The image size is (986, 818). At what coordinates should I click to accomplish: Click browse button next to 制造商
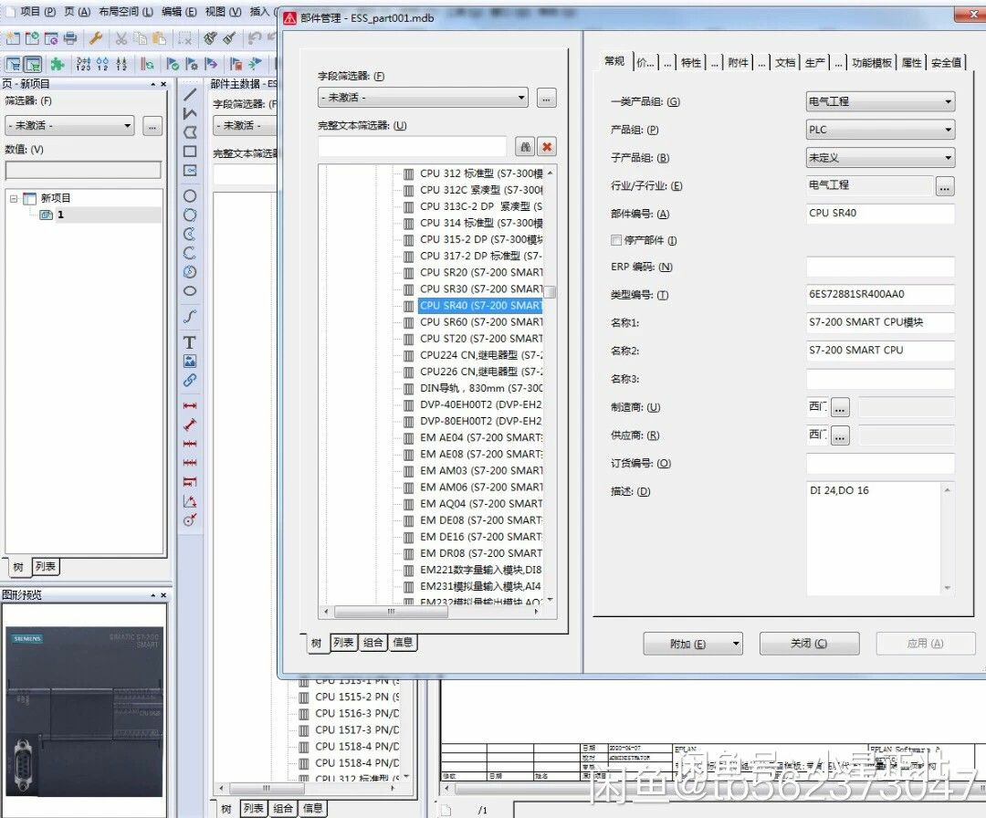[x=840, y=407]
